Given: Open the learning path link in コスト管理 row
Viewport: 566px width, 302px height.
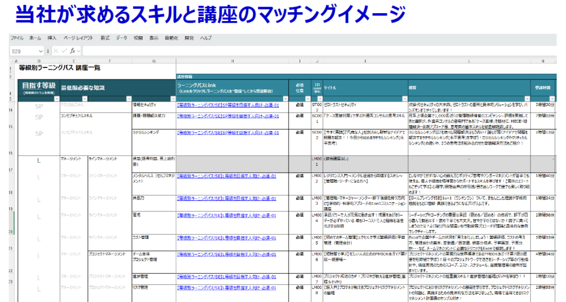Looking at the screenshot, I should [x=227, y=238].
